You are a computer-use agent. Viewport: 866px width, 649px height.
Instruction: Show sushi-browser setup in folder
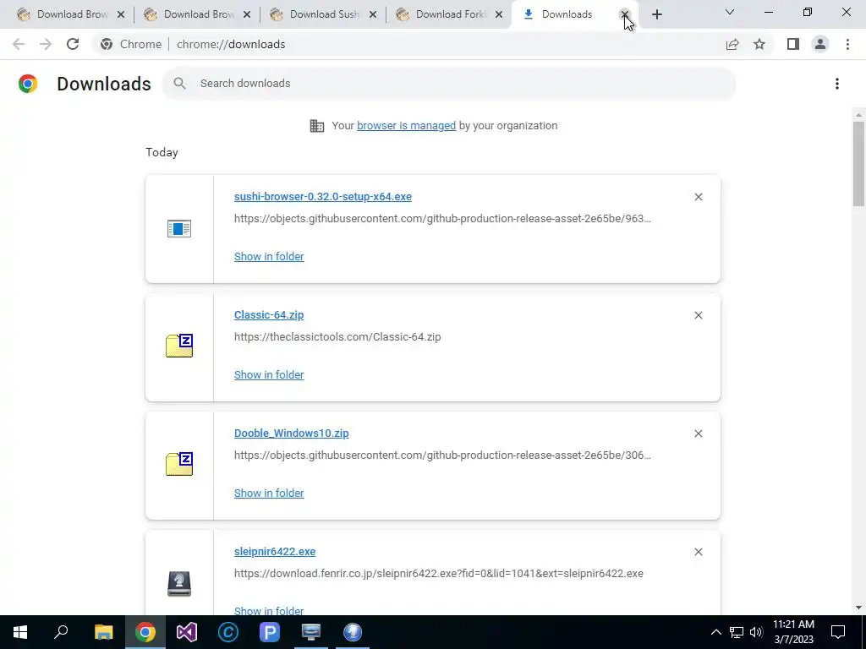pyautogui.click(x=269, y=257)
